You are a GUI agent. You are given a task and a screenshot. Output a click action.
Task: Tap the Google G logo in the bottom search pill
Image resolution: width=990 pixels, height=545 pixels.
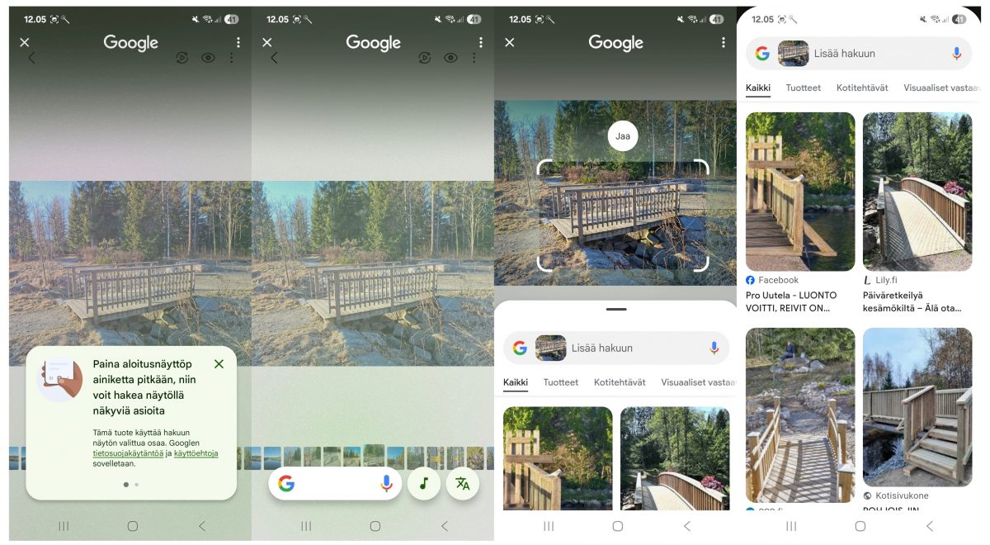[286, 483]
